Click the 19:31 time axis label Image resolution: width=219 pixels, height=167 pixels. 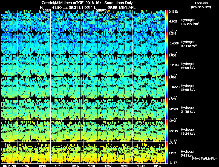92,166
